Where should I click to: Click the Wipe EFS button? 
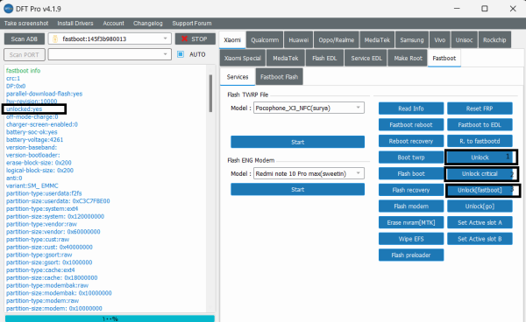[411, 239]
